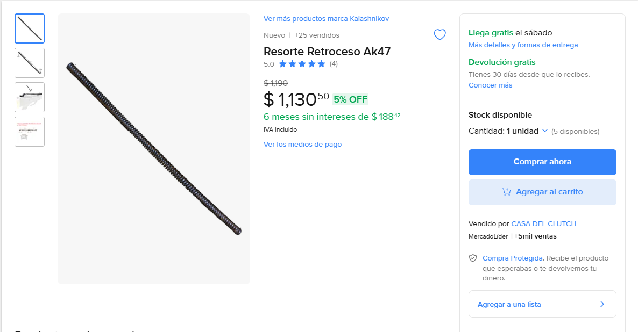Click the five-star rating icons
This screenshot has height=332, width=638.
[x=302, y=64]
